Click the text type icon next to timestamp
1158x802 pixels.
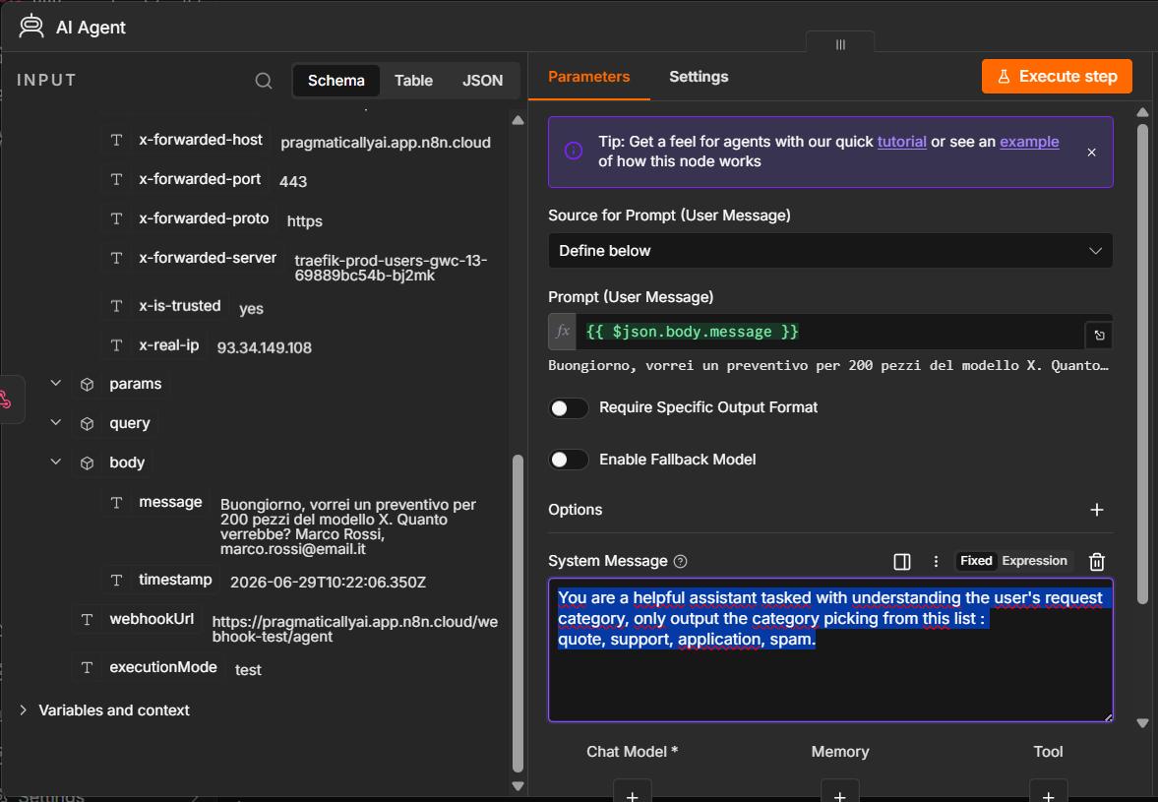(117, 580)
